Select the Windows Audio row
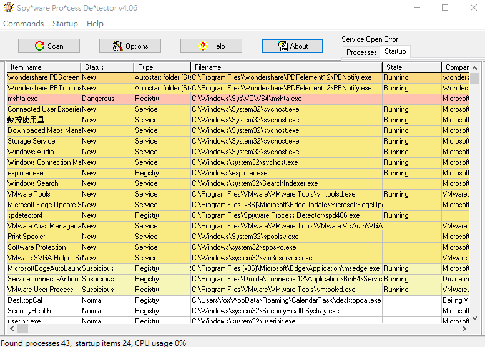Screen dimensions: 485x347 (x=238, y=152)
